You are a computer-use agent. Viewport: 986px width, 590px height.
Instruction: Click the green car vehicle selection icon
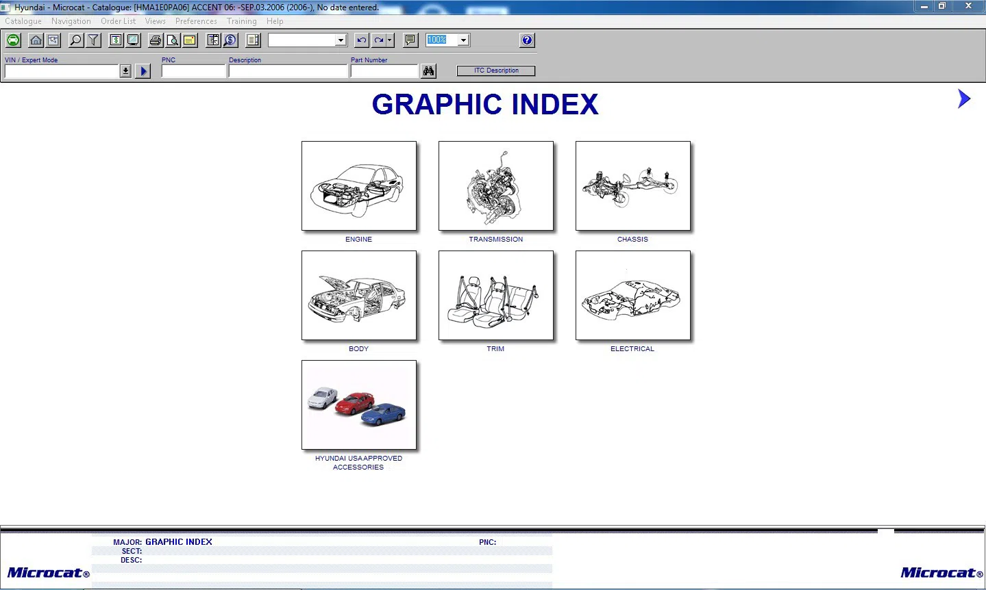click(13, 40)
